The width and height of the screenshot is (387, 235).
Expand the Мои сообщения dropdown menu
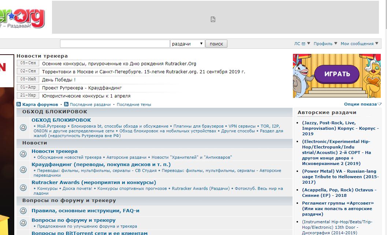pyautogui.click(x=359, y=44)
